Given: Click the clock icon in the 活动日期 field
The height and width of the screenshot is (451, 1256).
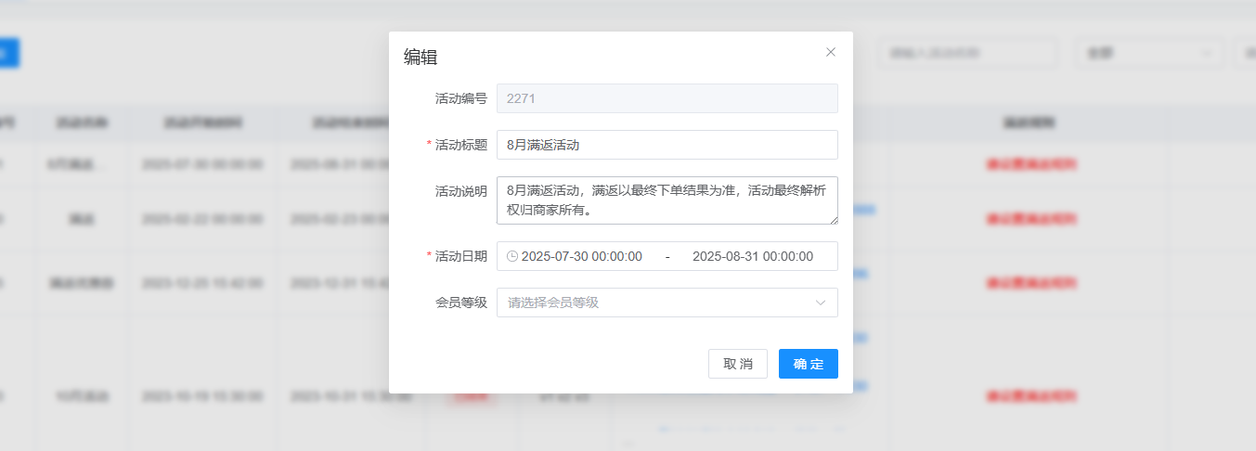Looking at the screenshot, I should 511,256.
